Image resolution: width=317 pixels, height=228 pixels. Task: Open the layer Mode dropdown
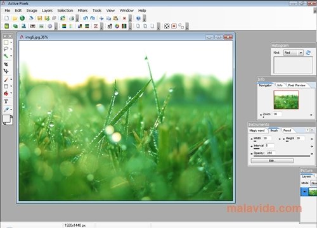click(314, 183)
